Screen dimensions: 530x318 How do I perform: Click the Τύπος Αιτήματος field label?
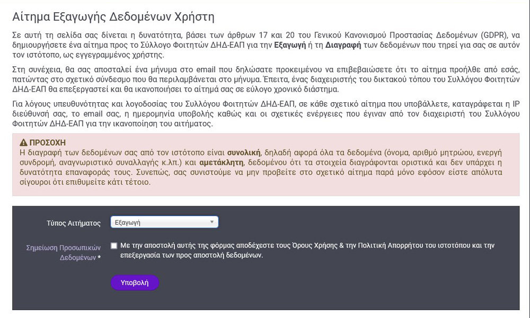tap(73, 223)
